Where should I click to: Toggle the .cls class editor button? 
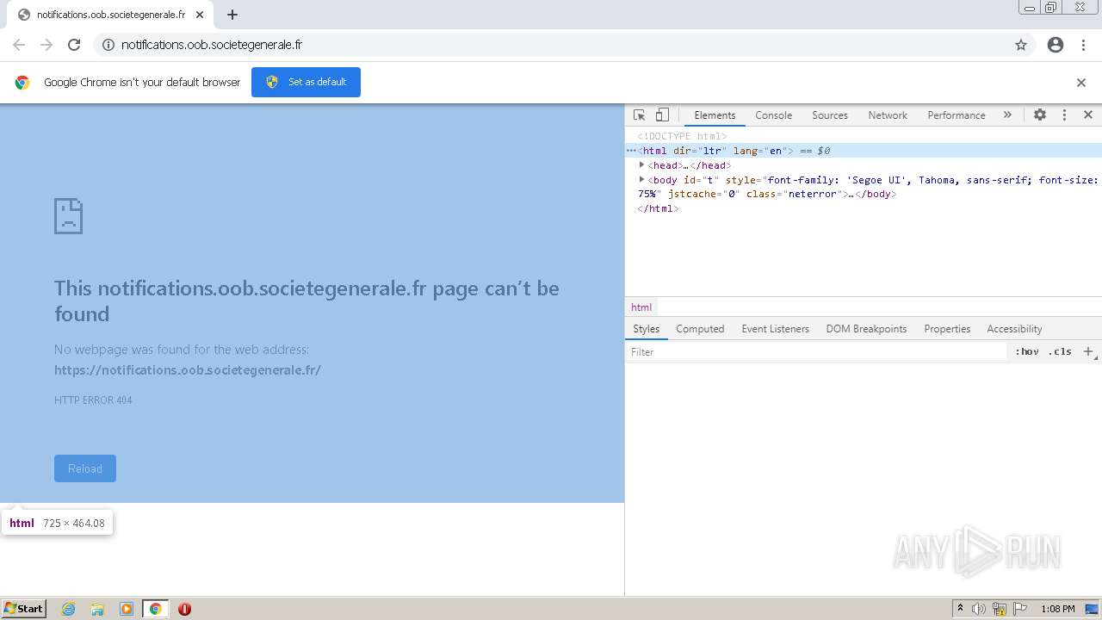pos(1060,351)
